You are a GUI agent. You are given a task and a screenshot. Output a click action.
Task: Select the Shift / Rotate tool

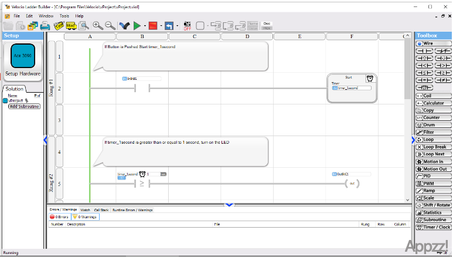433,205
